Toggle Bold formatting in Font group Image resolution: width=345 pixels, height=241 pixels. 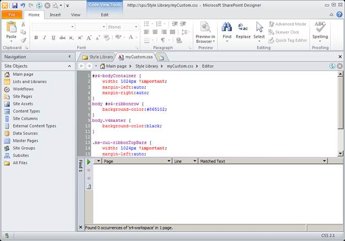[36, 37]
